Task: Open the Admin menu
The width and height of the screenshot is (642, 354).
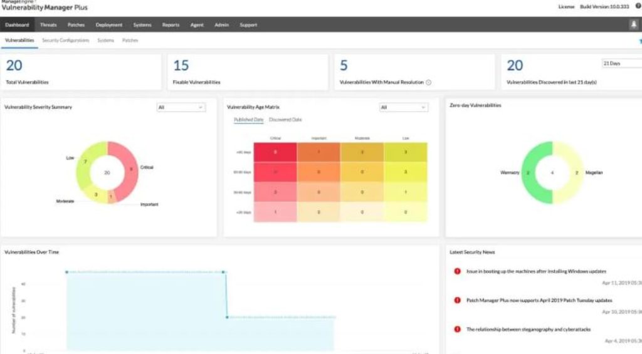Action: point(221,24)
